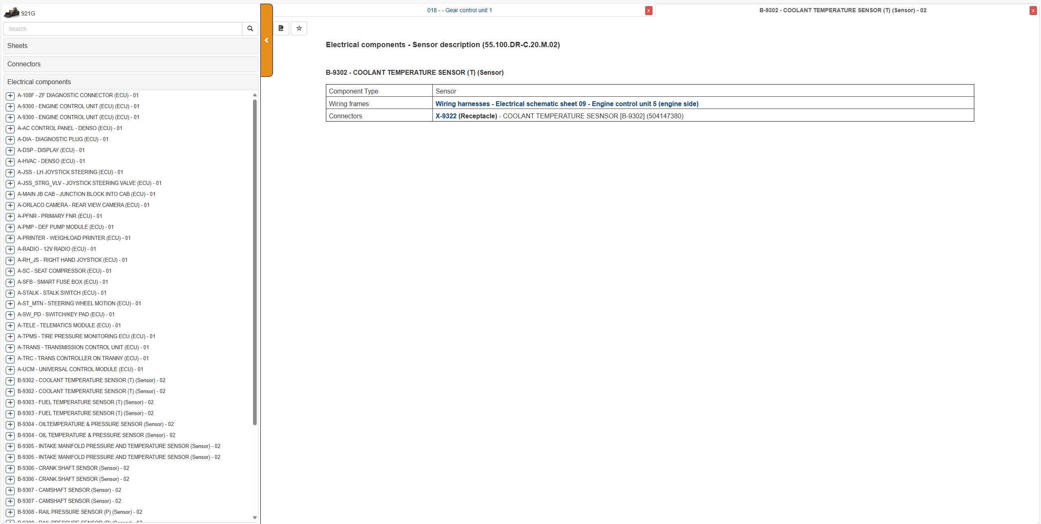
Task: Click the save document icon
Action: tap(281, 28)
